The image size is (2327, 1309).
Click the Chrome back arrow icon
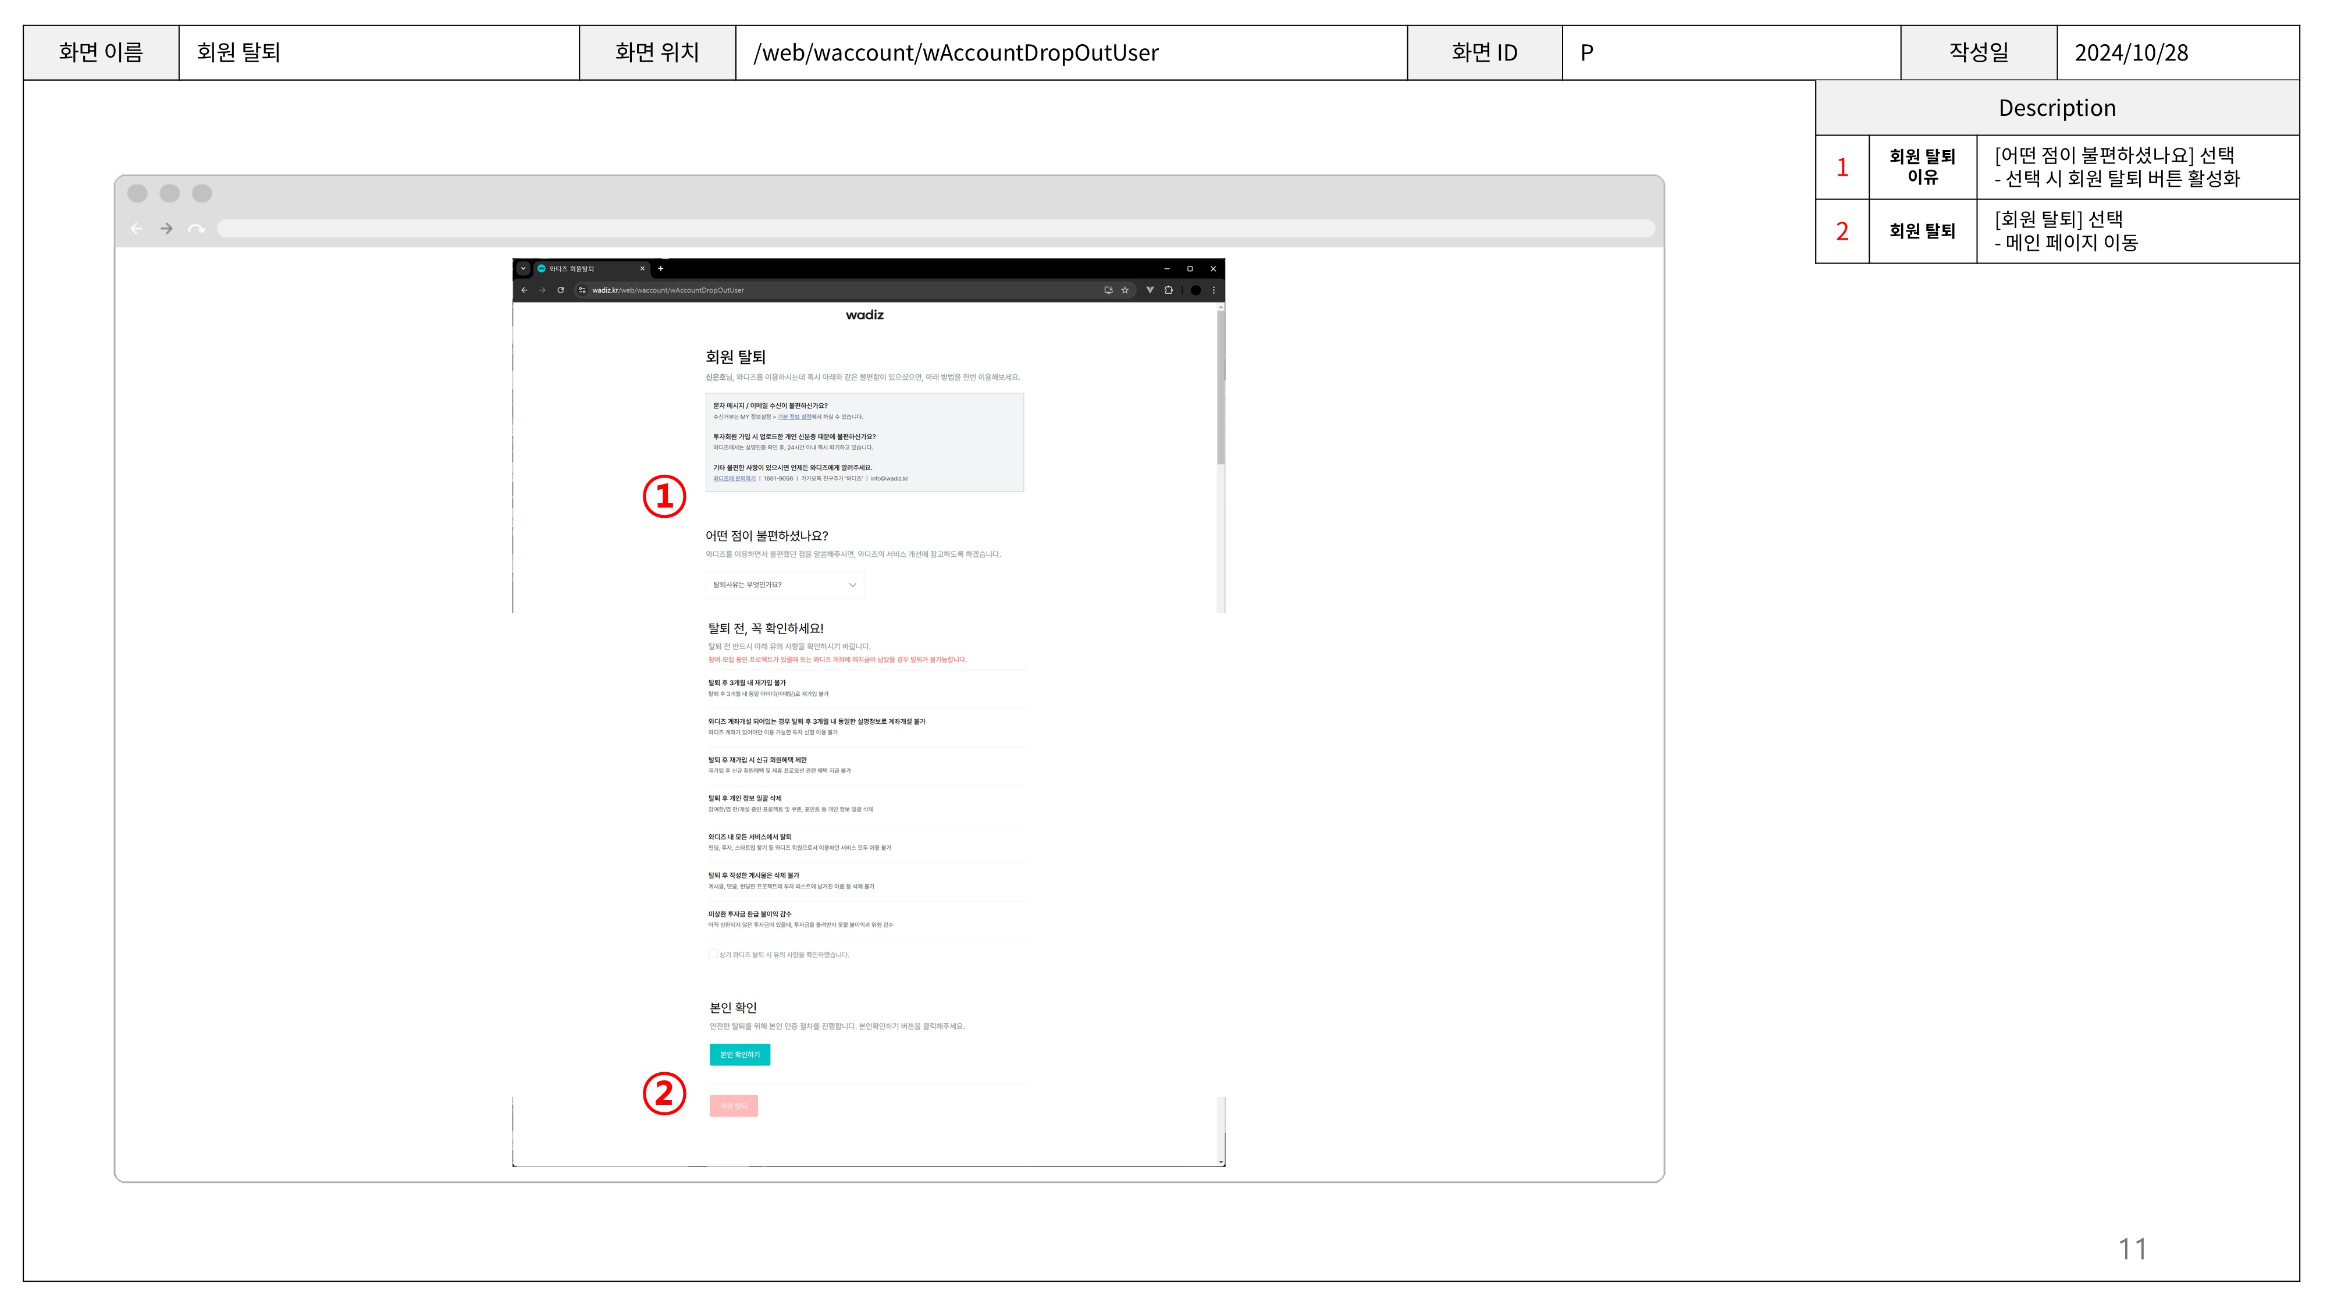click(x=525, y=290)
